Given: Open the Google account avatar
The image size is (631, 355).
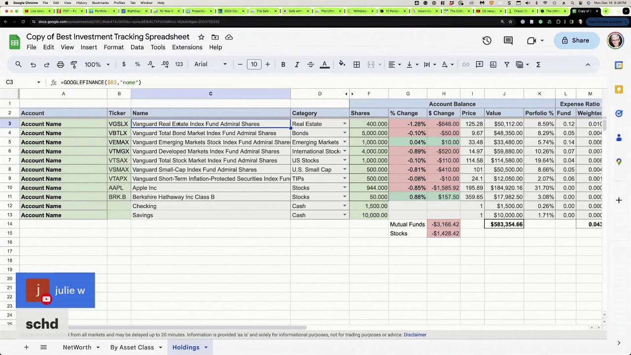Looking at the screenshot, I should click(x=615, y=40).
